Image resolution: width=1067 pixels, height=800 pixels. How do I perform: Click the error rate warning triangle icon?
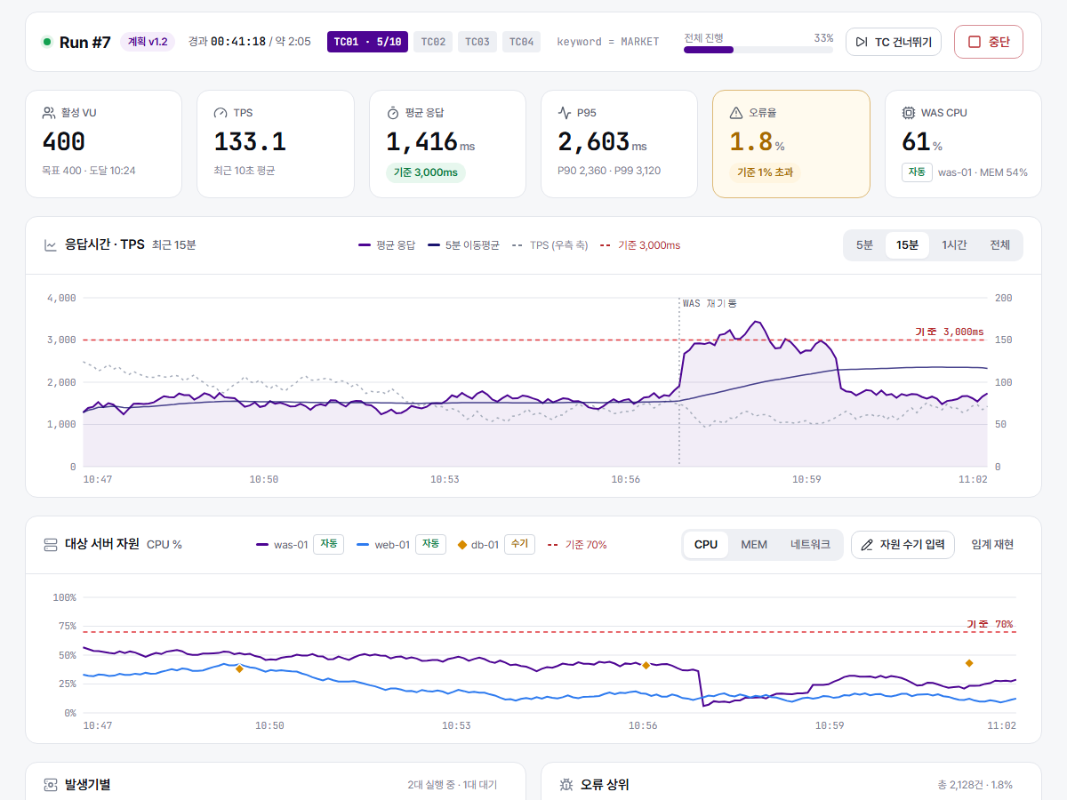coord(736,113)
